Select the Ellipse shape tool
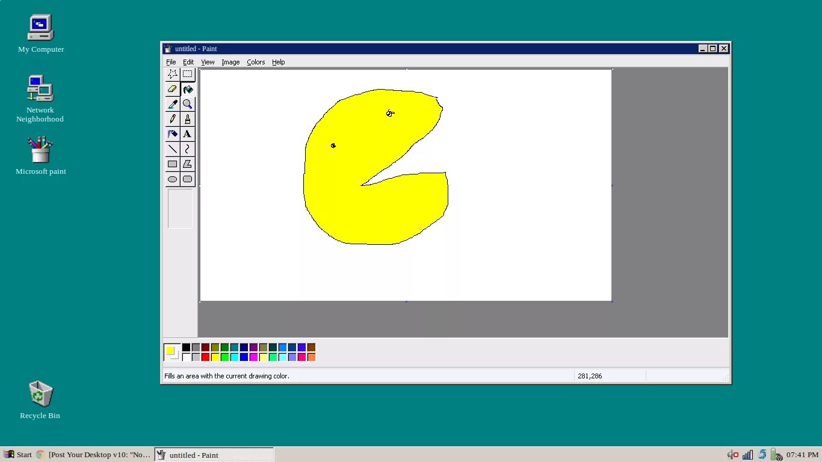822x462 pixels. click(173, 179)
